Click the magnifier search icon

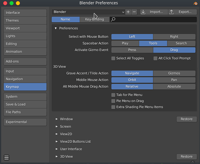coord(113,19)
